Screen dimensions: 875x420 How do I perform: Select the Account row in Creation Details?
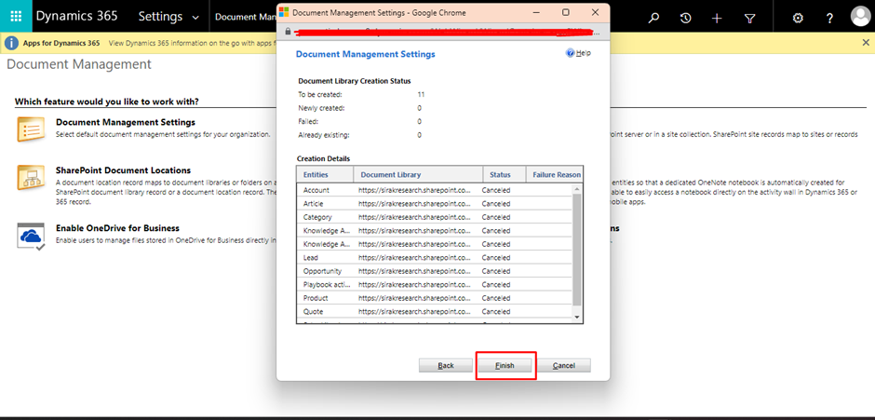(x=434, y=190)
